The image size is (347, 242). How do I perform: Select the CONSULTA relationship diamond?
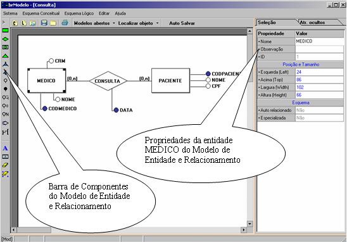(x=108, y=81)
